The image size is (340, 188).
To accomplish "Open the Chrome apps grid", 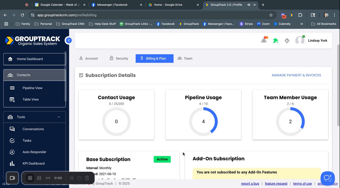I will (x=6, y=24).
